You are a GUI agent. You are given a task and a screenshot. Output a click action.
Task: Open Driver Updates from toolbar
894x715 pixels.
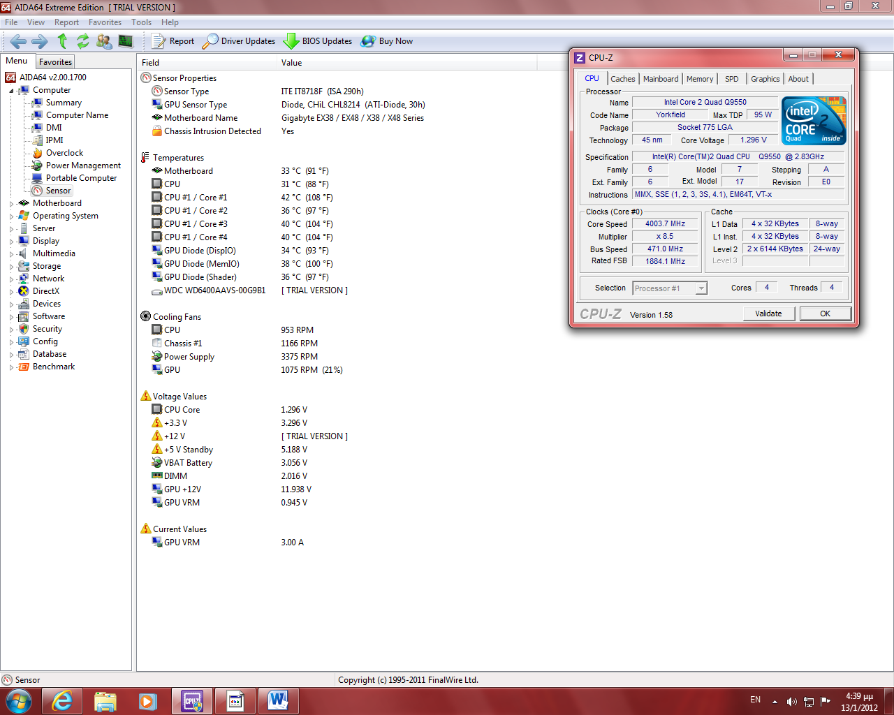pos(239,41)
